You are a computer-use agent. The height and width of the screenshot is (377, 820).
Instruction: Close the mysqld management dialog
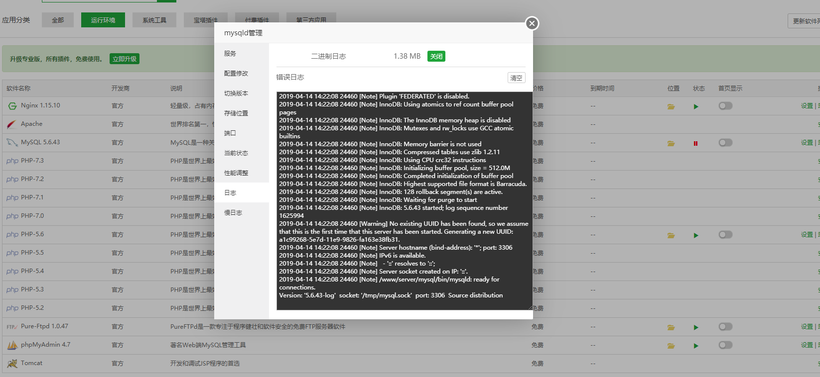(532, 23)
